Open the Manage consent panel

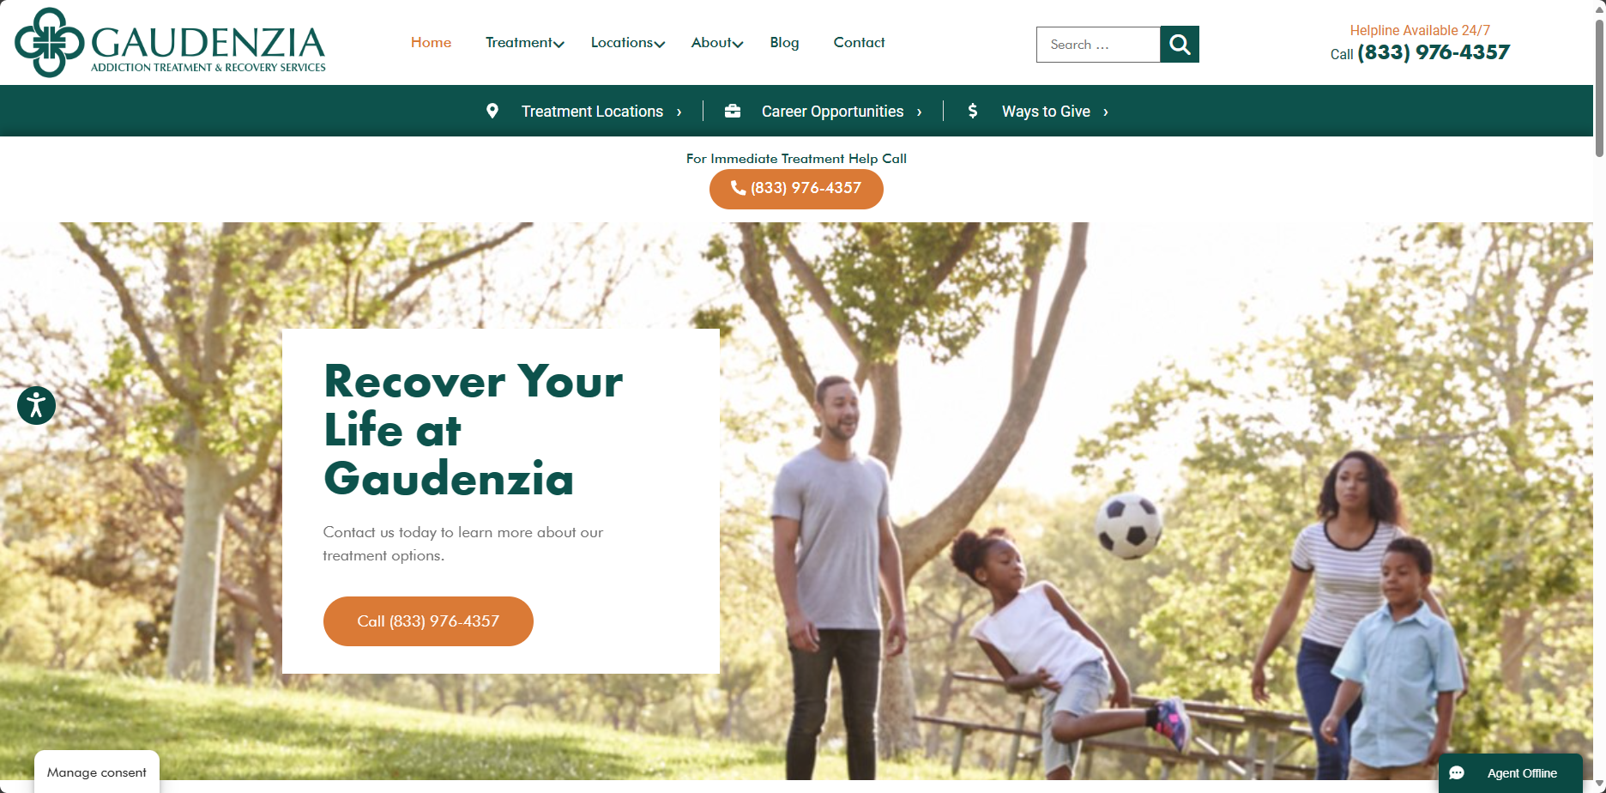(97, 772)
